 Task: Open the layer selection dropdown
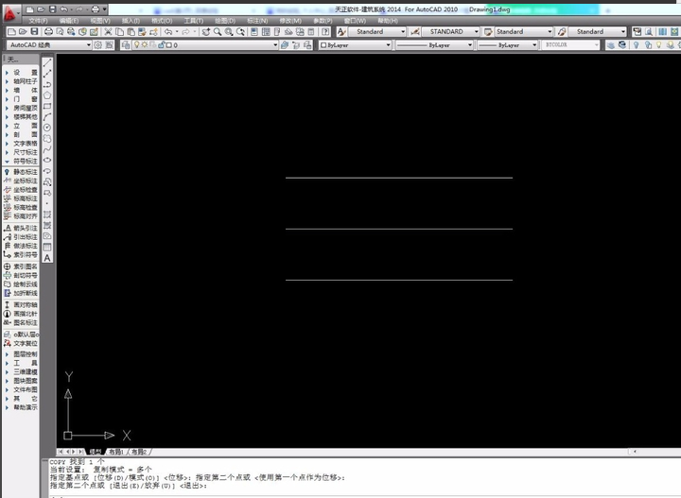275,44
